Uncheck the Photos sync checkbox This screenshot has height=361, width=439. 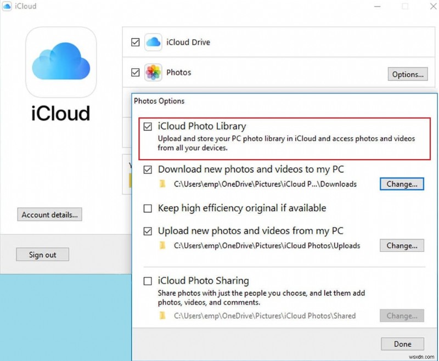pos(134,72)
